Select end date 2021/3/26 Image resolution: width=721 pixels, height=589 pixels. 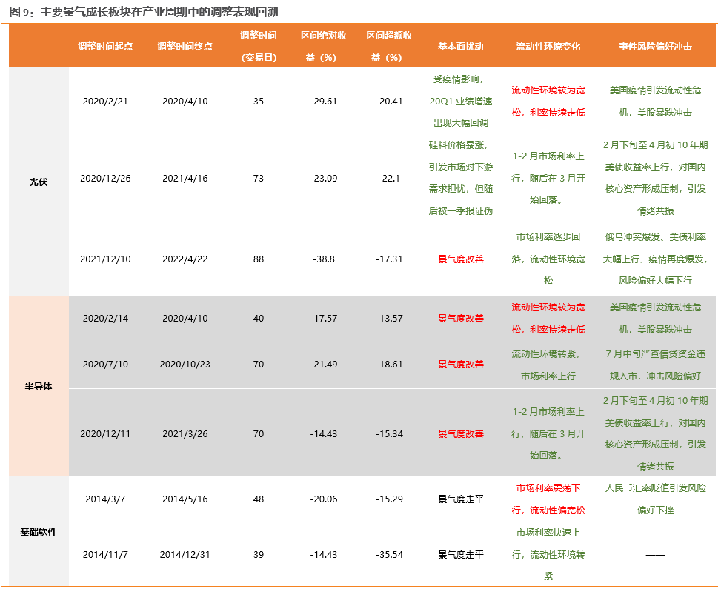185,434
